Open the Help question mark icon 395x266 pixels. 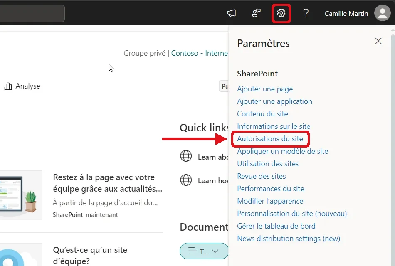point(306,13)
